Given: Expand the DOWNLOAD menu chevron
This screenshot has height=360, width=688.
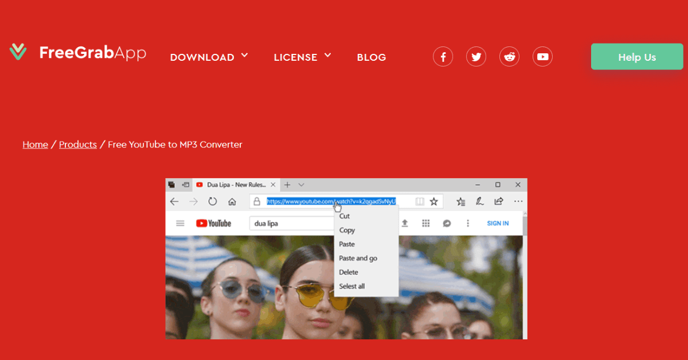Looking at the screenshot, I should click(244, 55).
